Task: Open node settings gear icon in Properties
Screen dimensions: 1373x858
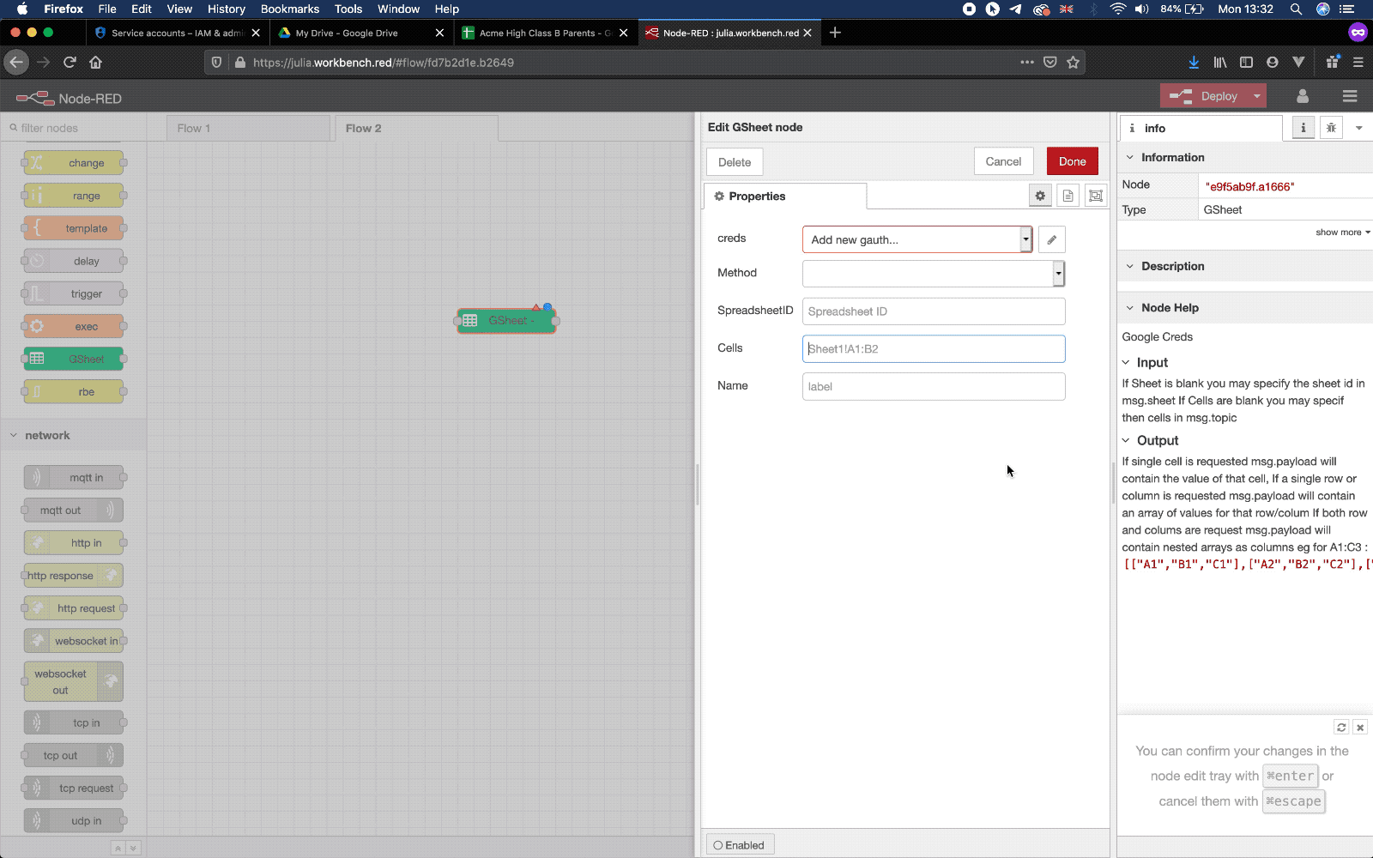Action: click(1040, 196)
